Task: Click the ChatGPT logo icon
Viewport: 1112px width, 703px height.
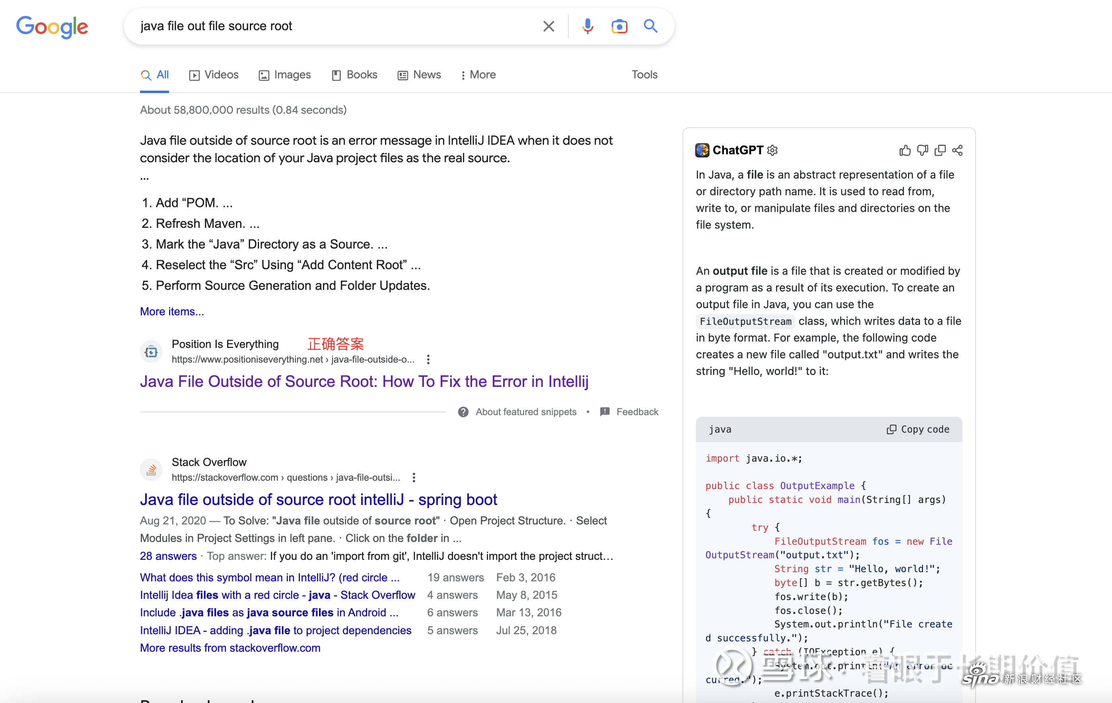Action: (702, 150)
